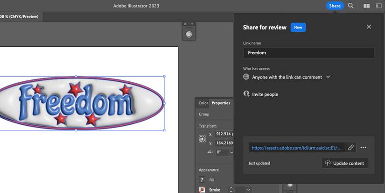
Task: Close the small floating panel
Action: 185,24
